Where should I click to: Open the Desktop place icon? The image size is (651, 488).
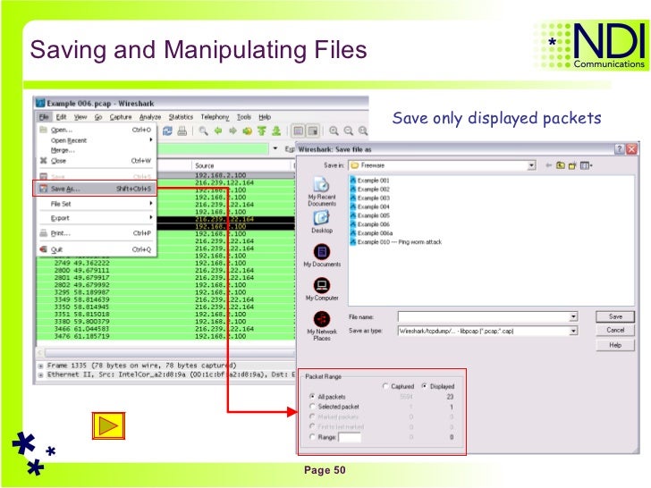(322, 222)
